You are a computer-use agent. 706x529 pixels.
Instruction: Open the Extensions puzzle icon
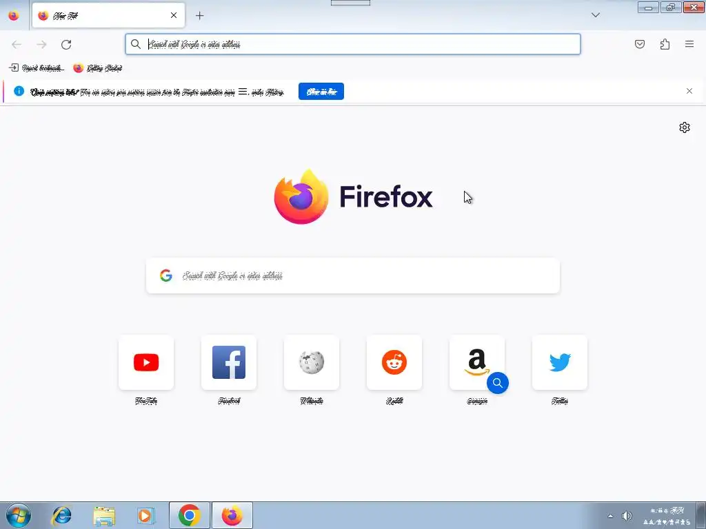[665, 44]
